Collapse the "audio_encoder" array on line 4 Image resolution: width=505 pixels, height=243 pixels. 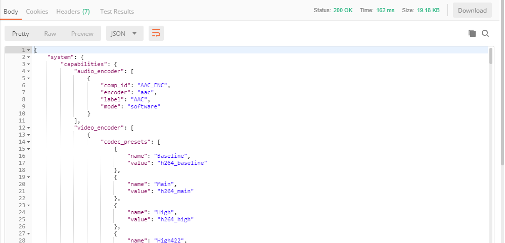click(29, 72)
